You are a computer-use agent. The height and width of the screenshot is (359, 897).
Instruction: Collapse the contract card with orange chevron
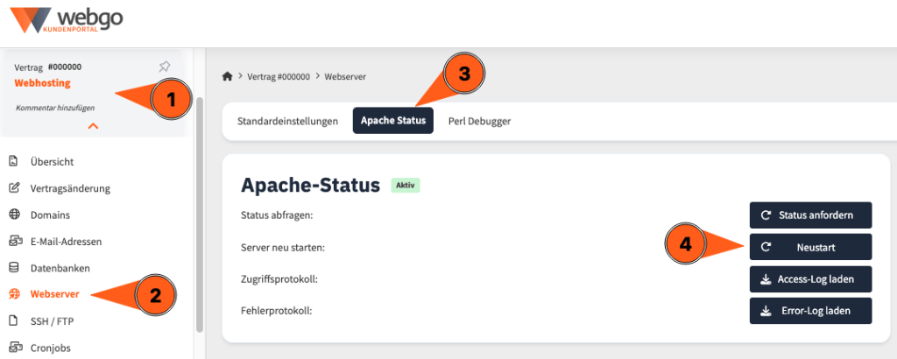coord(93,126)
